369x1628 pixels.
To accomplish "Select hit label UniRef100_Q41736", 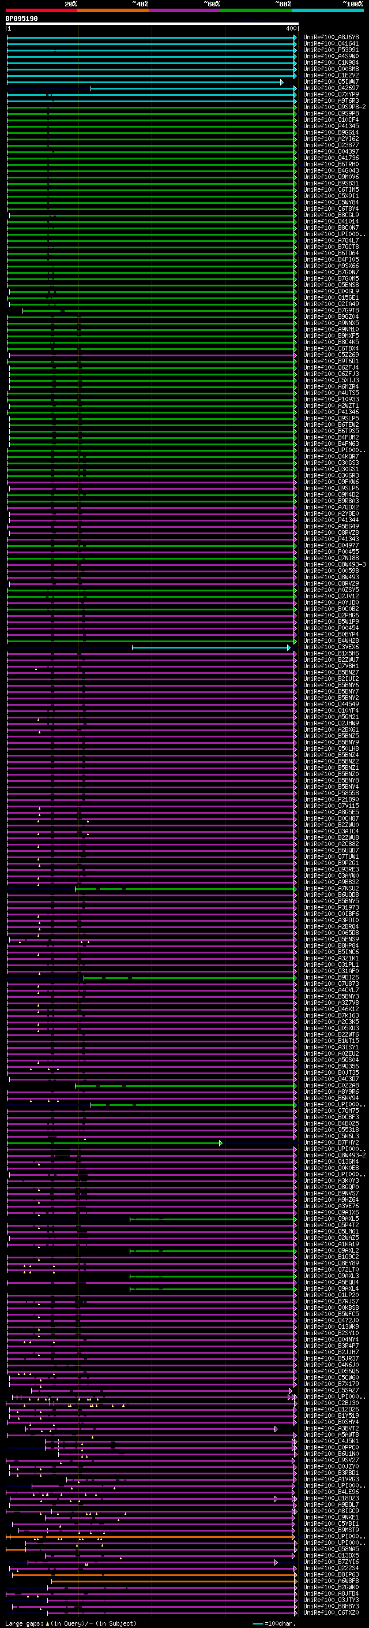I will (x=330, y=158).
